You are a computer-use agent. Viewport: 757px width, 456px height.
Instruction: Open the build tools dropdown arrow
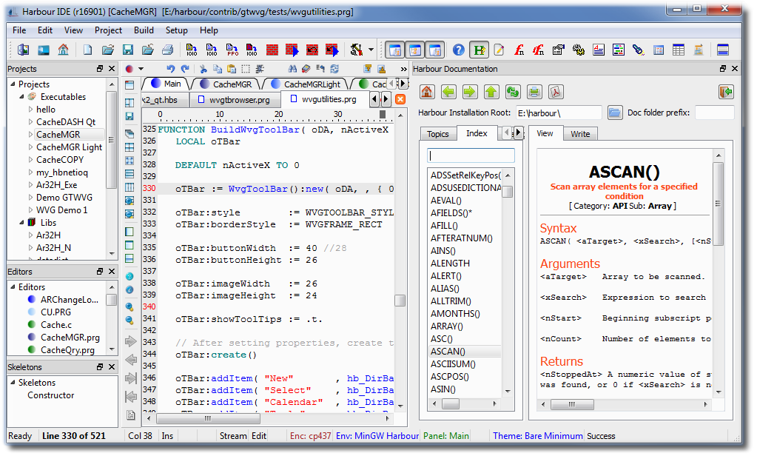(x=371, y=50)
